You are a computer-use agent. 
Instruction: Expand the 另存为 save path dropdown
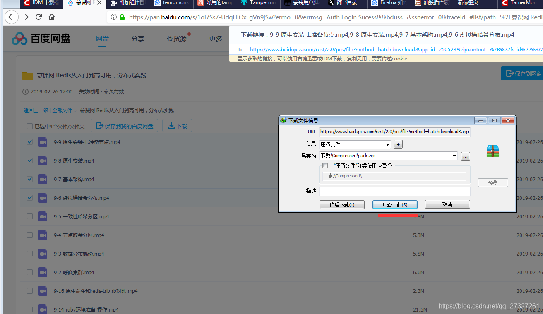(454, 156)
